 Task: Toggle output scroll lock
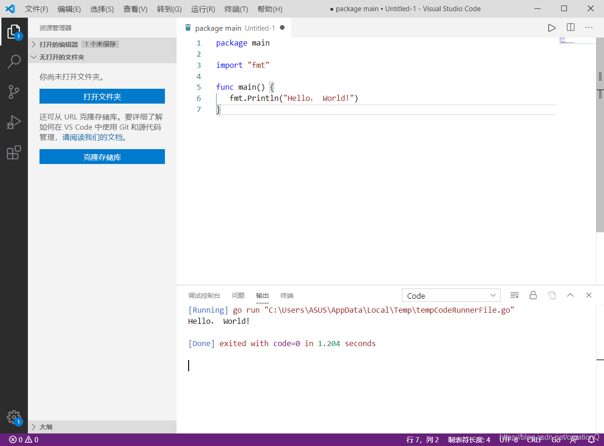(533, 295)
